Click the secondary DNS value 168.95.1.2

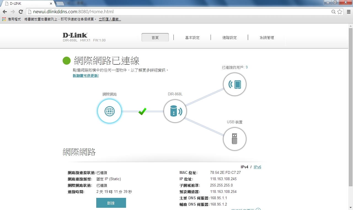tap(218, 204)
